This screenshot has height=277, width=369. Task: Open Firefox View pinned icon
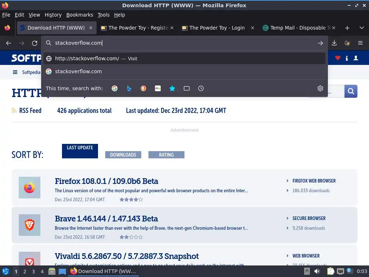click(7, 28)
